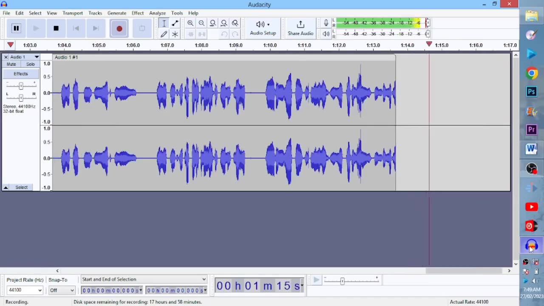This screenshot has height=306, width=544.
Task: Stop the recording
Action: coord(56,28)
